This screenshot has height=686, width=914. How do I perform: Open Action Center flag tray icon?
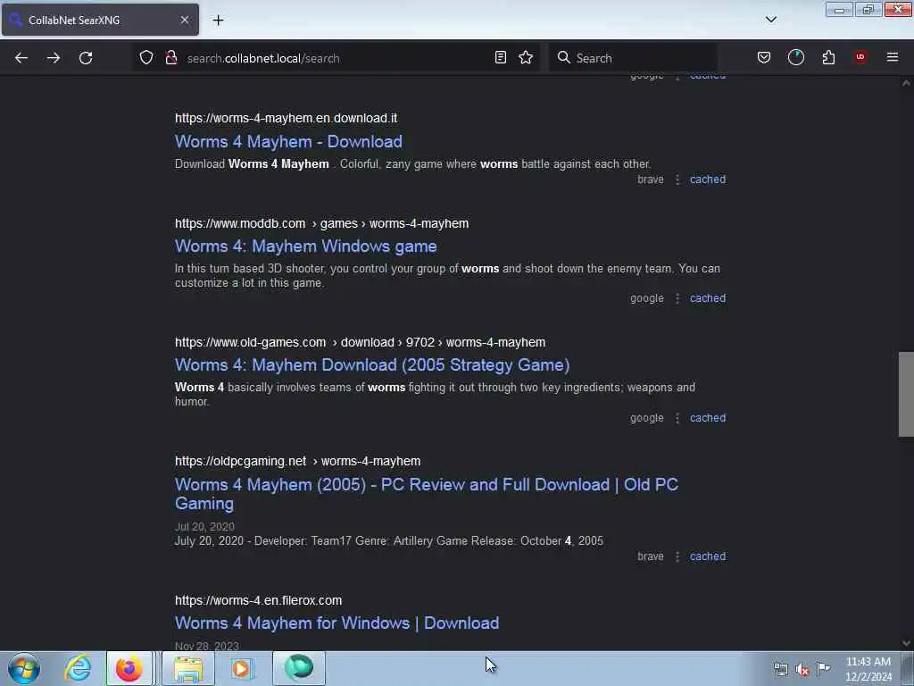[823, 668]
